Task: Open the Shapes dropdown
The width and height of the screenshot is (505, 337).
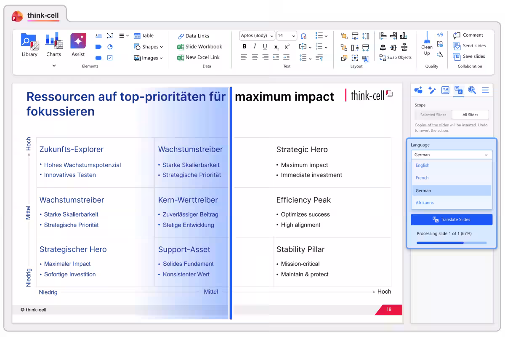Action: [148, 47]
